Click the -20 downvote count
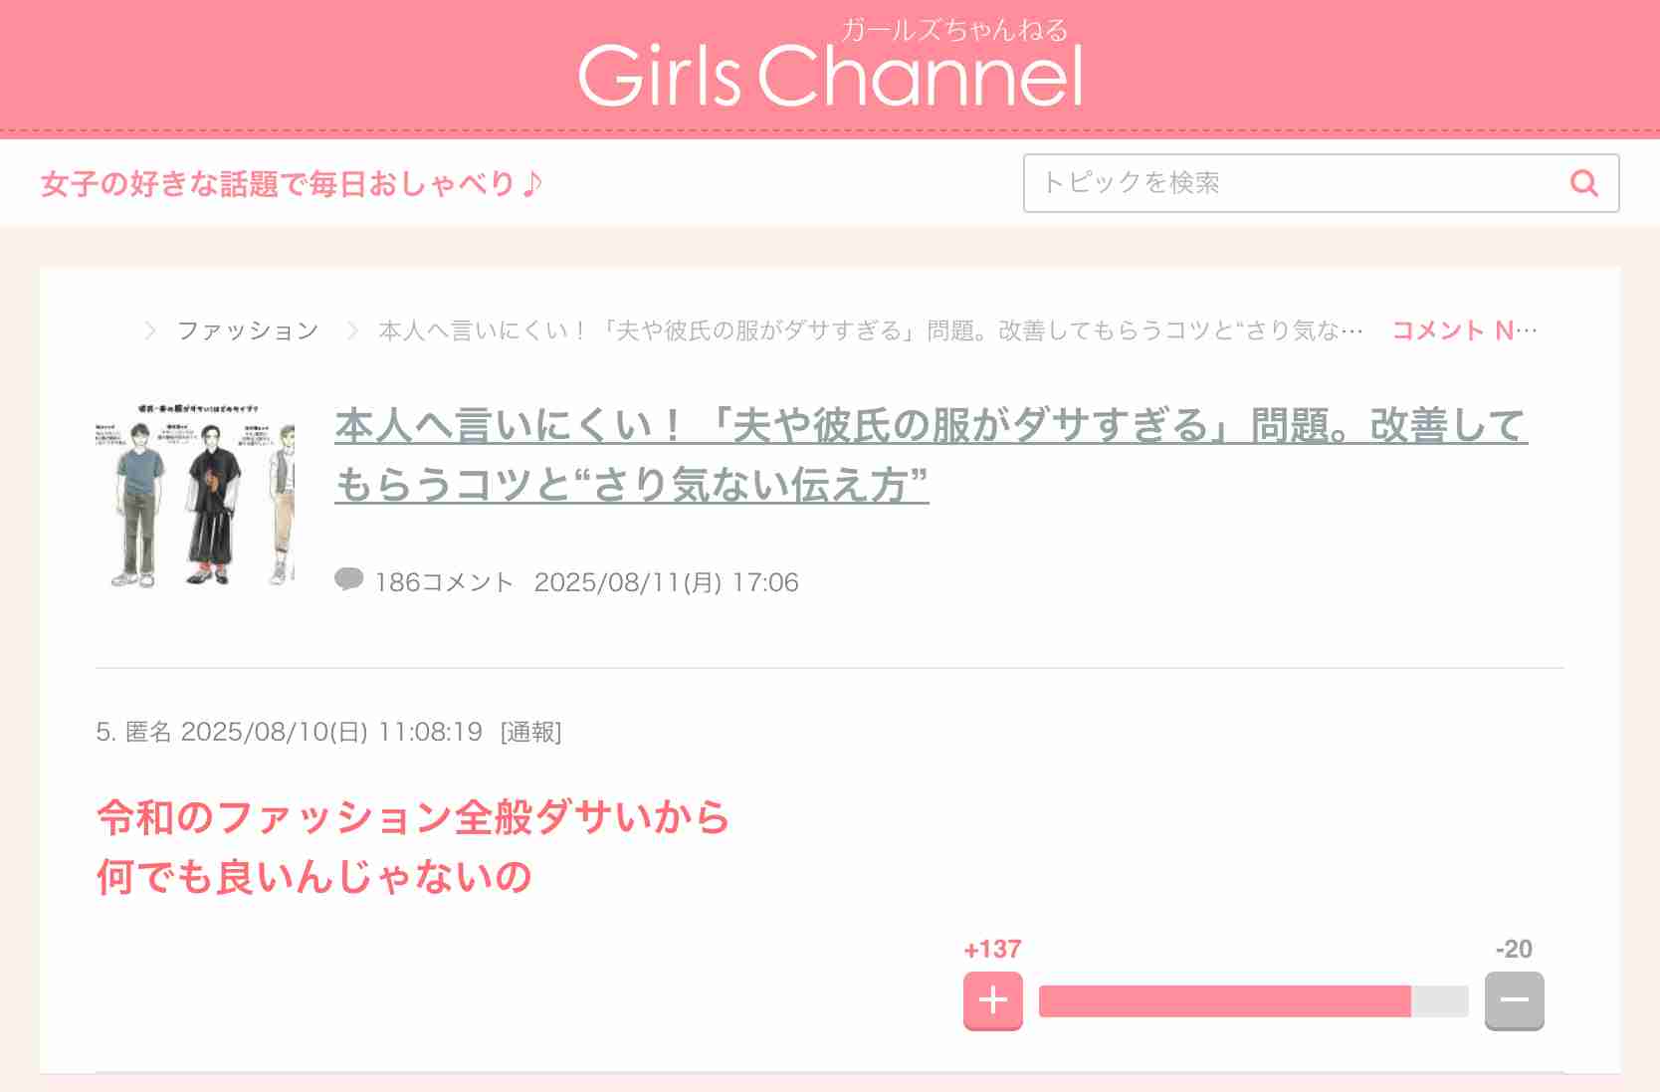The image size is (1660, 1092). (1514, 949)
